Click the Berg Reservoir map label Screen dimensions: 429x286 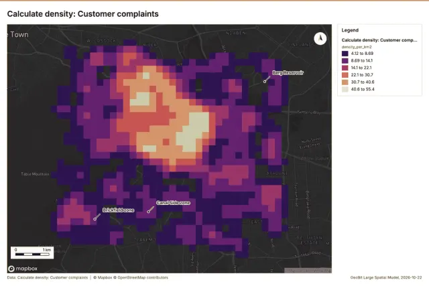point(288,73)
